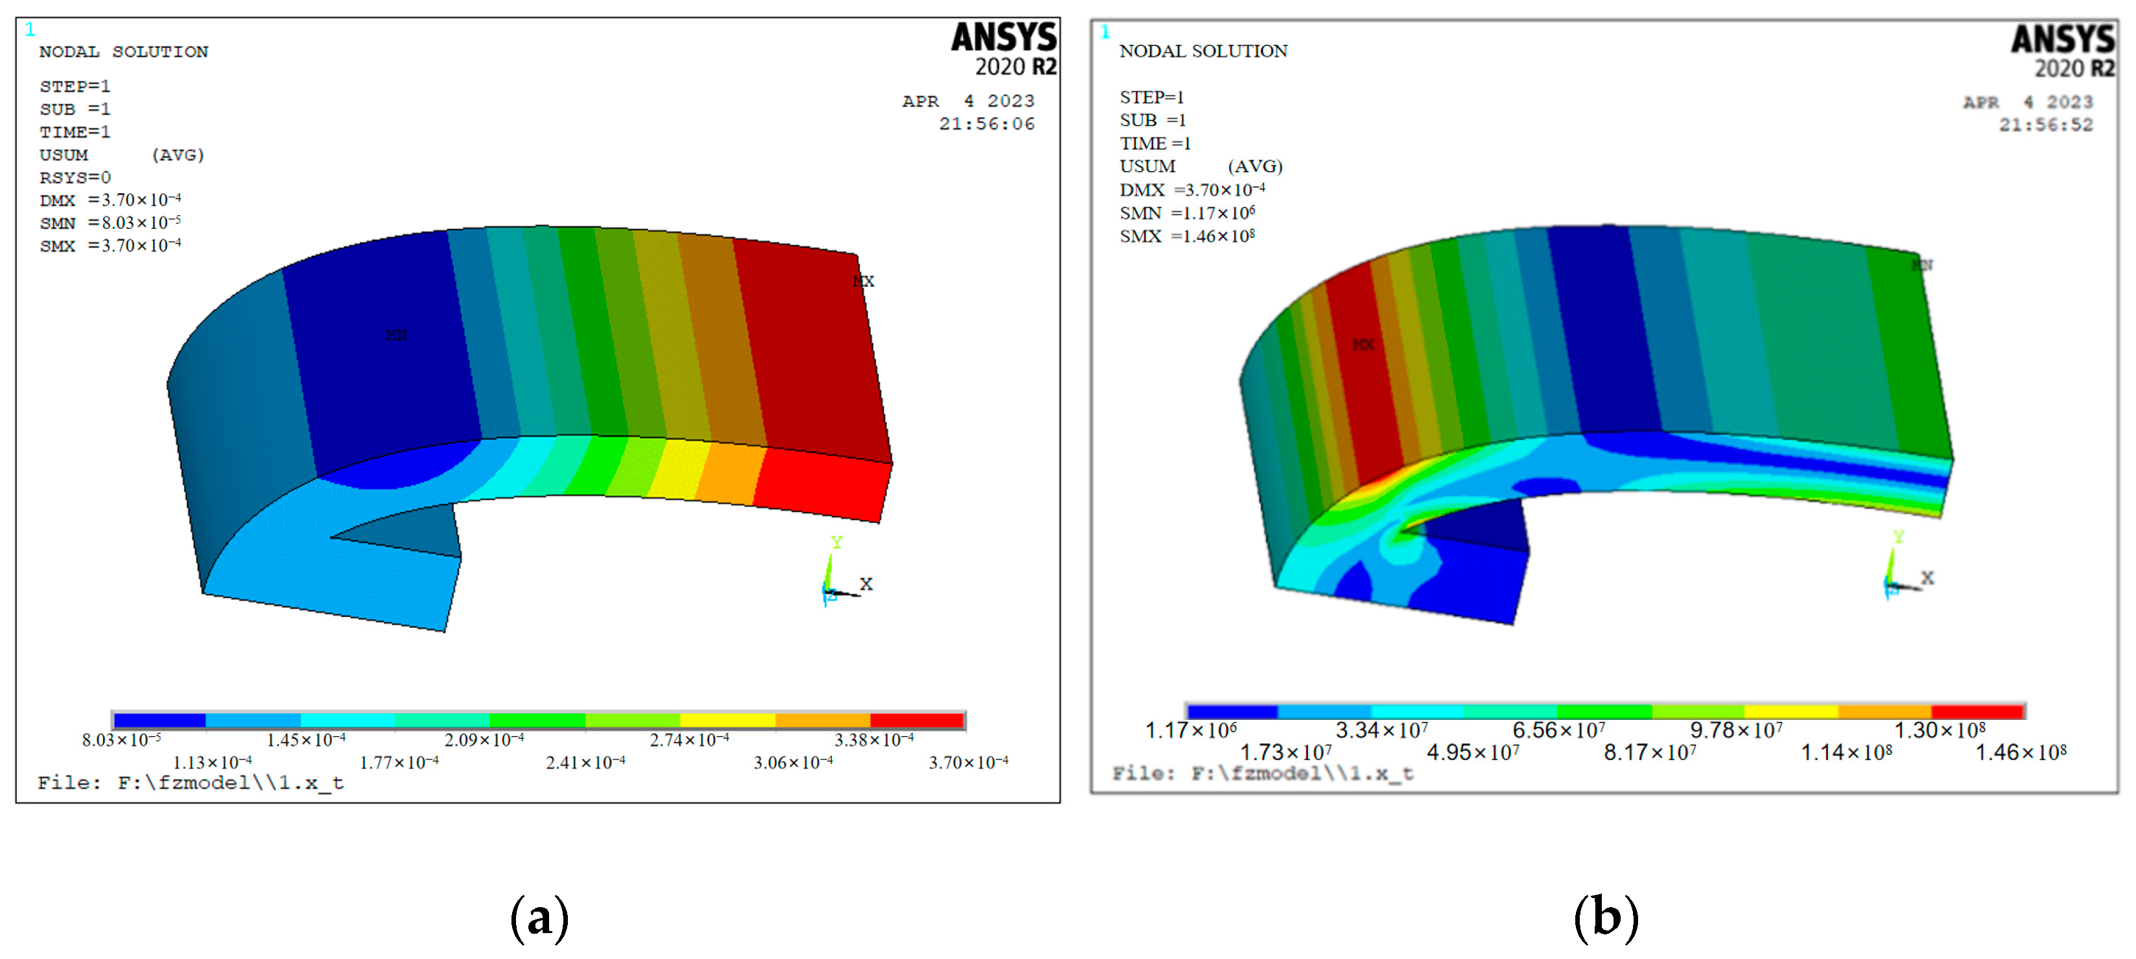Select the yellow segment of right legend bar
The height and width of the screenshot is (959, 2136).
(x=1791, y=711)
